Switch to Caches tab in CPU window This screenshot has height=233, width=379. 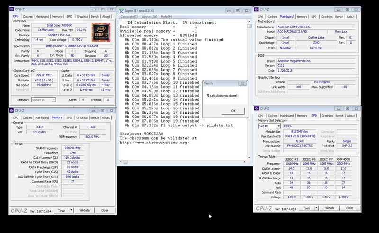click(x=27, y=16)
